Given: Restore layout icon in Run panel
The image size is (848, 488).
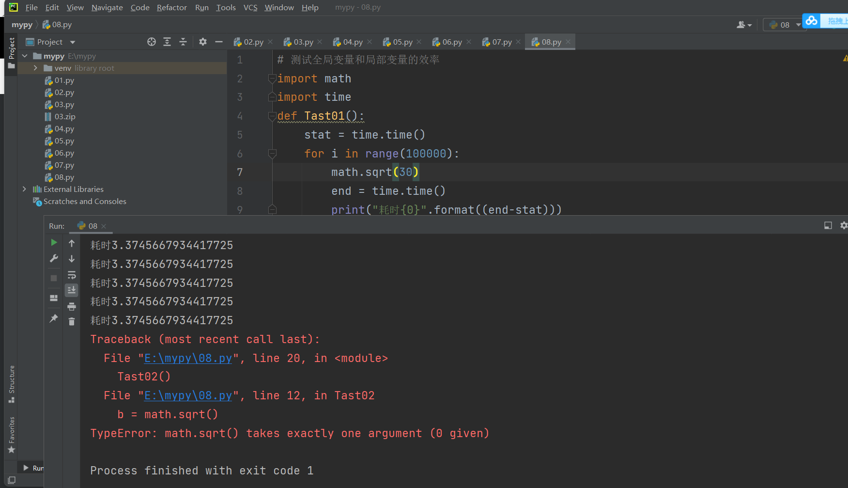Looking at the screenshot, I should pos(54,298).
